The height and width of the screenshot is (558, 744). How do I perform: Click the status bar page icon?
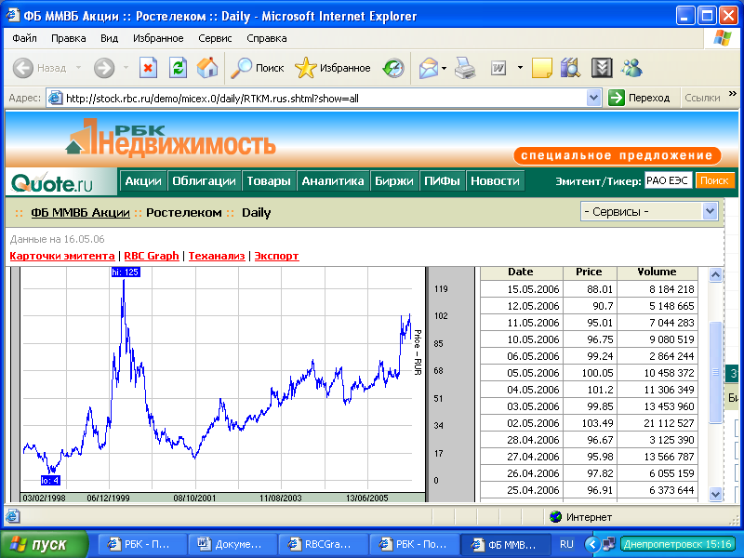tap(13, 516)
